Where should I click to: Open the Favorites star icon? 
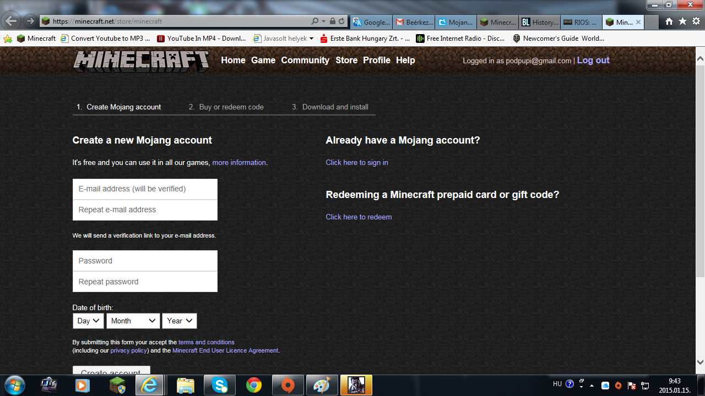(682, 21)
